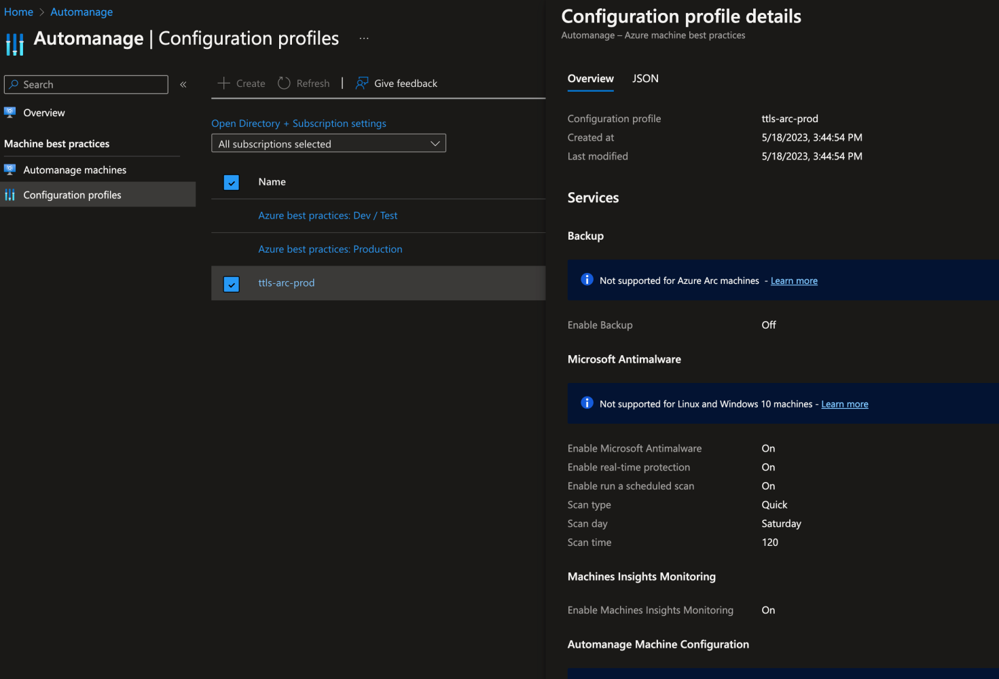The image size is (999, 679).
Task: Click Learn more in Antimalware notice
Action: click(x=845, y=404)
